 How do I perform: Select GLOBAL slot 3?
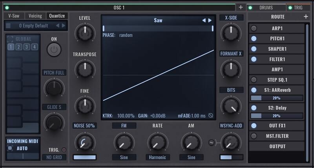coord(26,47)
